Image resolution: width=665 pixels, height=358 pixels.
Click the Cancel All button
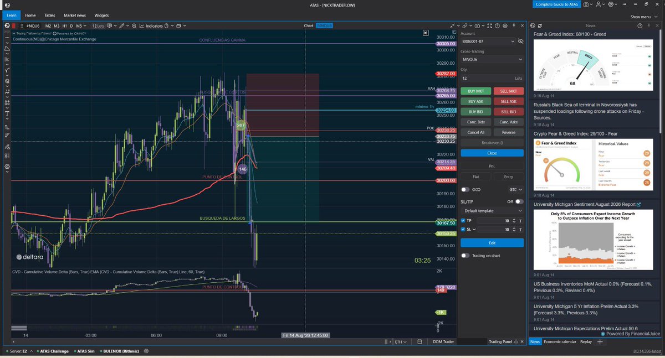[475, 132]
